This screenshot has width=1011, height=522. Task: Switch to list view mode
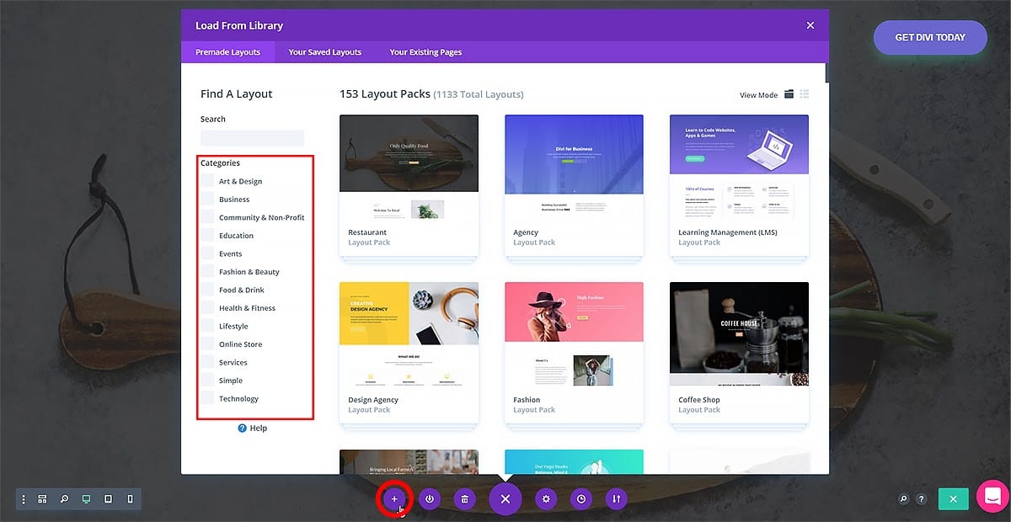coord(805,94)
